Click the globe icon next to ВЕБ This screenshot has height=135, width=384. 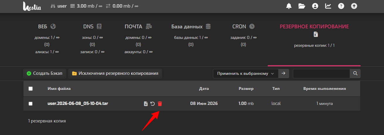53,26
